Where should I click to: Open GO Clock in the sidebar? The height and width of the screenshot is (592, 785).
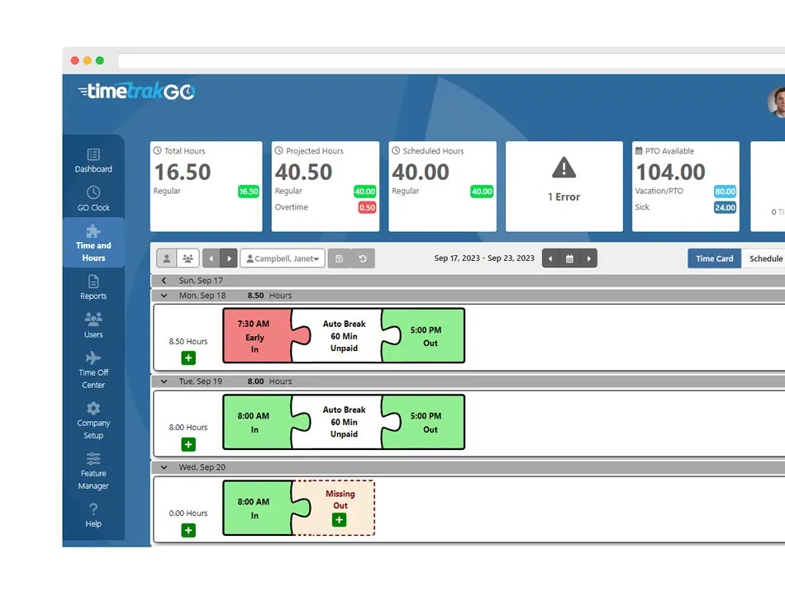93,201
